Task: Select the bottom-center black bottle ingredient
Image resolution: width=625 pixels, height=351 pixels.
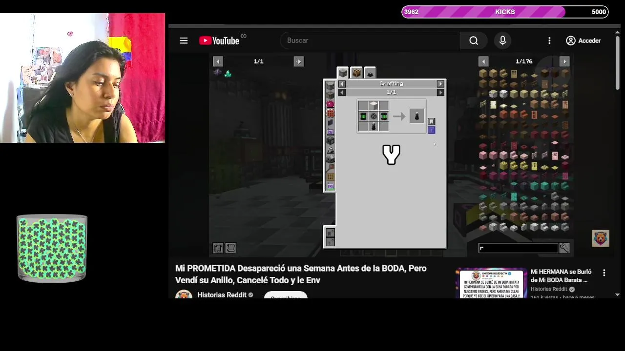Action: [x=374, y=126]
